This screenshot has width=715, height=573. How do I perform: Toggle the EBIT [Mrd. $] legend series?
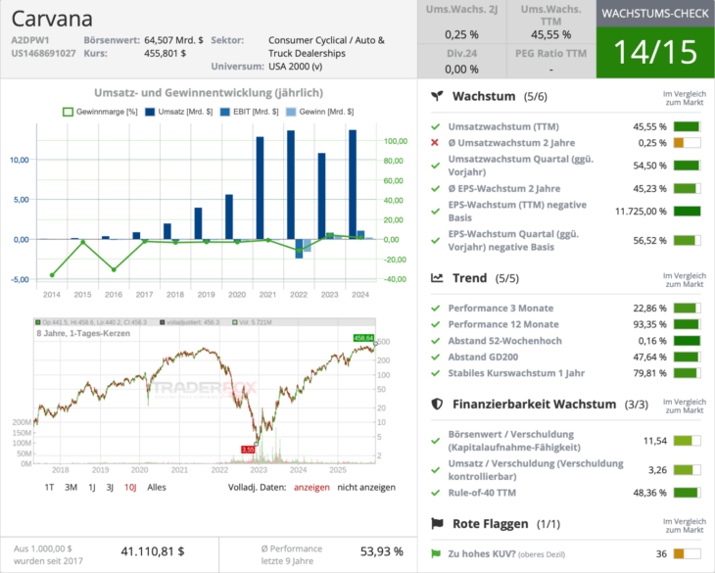[253, 112]
